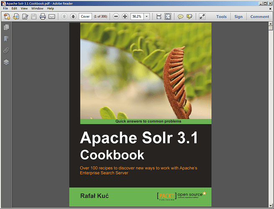Open the Page Thumbnails side panel
Viewport: 274px width, 209px height.
pyautogui.click(x=6, y=27)
